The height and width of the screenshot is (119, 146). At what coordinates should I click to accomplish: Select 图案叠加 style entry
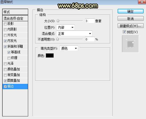point(15,81)
